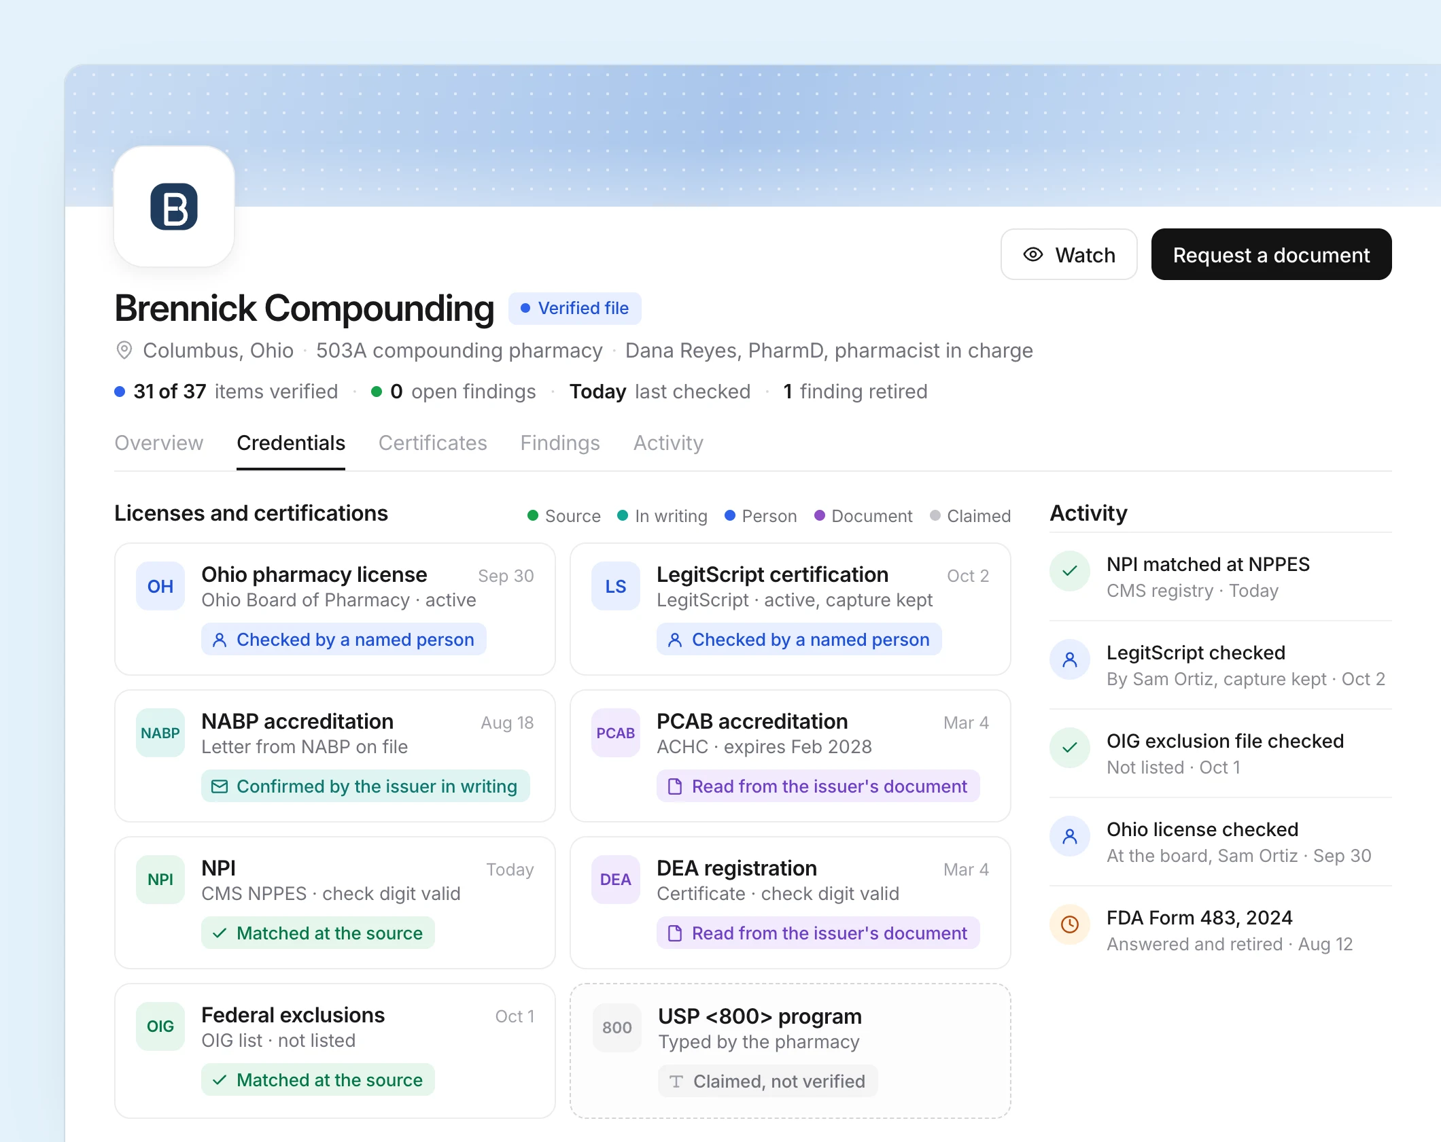Viewport: 1441px width, 1142px height.
Task: Click the '1 finding retired' stat
Action: coord(855,392)
